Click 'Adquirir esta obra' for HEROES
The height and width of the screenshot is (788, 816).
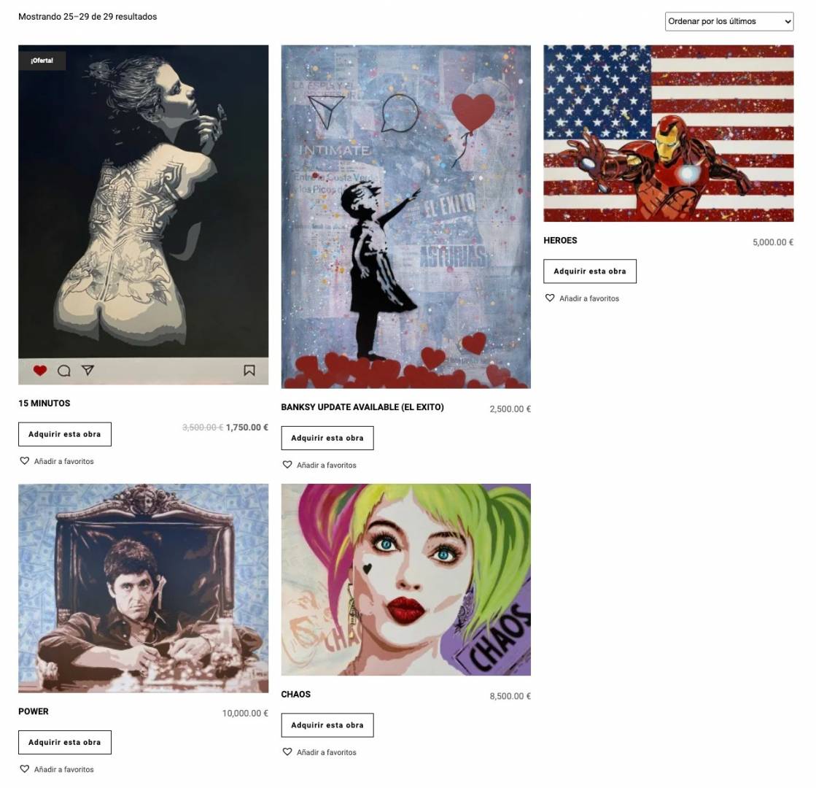click(x=590, y=271)
